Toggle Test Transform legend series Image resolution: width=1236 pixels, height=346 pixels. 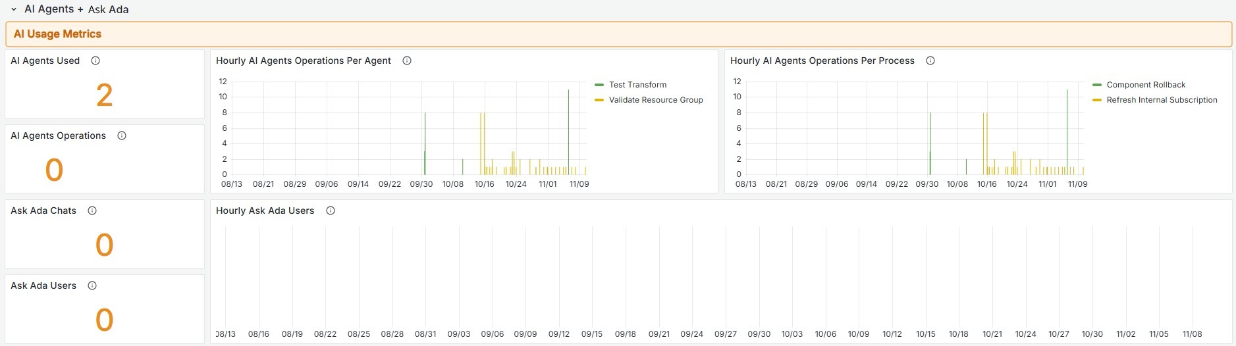(637, 85)
